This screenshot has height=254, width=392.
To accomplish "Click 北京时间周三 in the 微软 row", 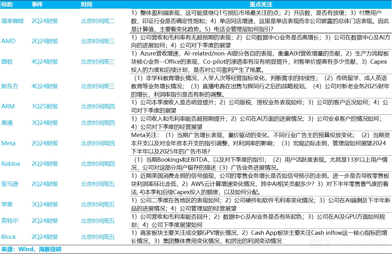I will point(98,61).
